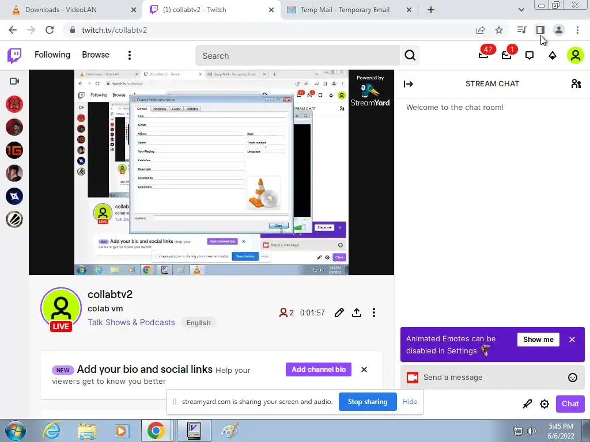Click the volume speaker tray icon

532,431
